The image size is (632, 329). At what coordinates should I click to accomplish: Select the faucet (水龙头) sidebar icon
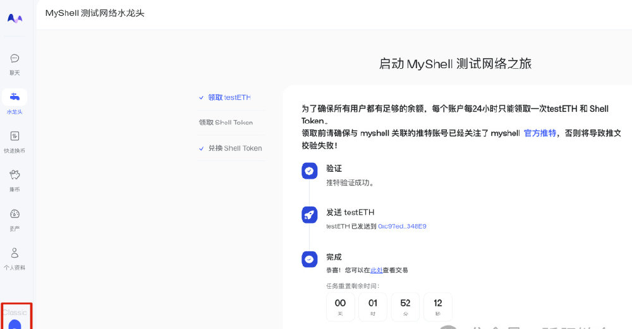point(15,97)
